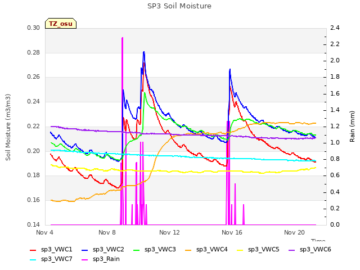Click the sp3_VWC7 legend entry

coord(51,259)
